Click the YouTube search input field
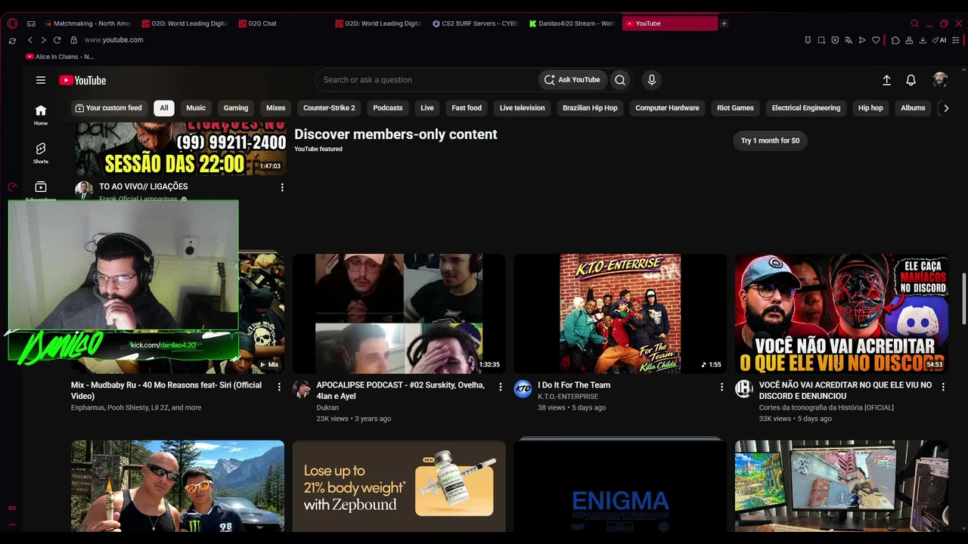This screenshot has height=544, width=968. tap(427, 80)
